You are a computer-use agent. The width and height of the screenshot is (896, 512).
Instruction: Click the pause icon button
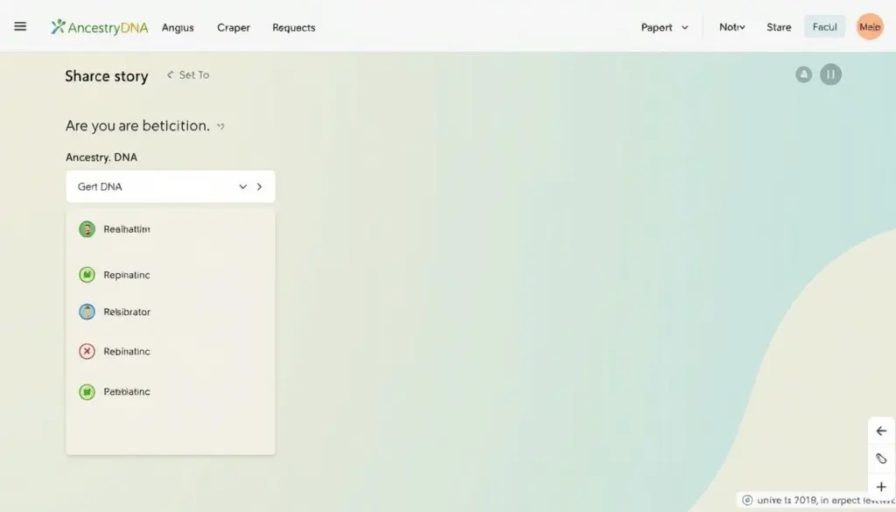point(830,74)
